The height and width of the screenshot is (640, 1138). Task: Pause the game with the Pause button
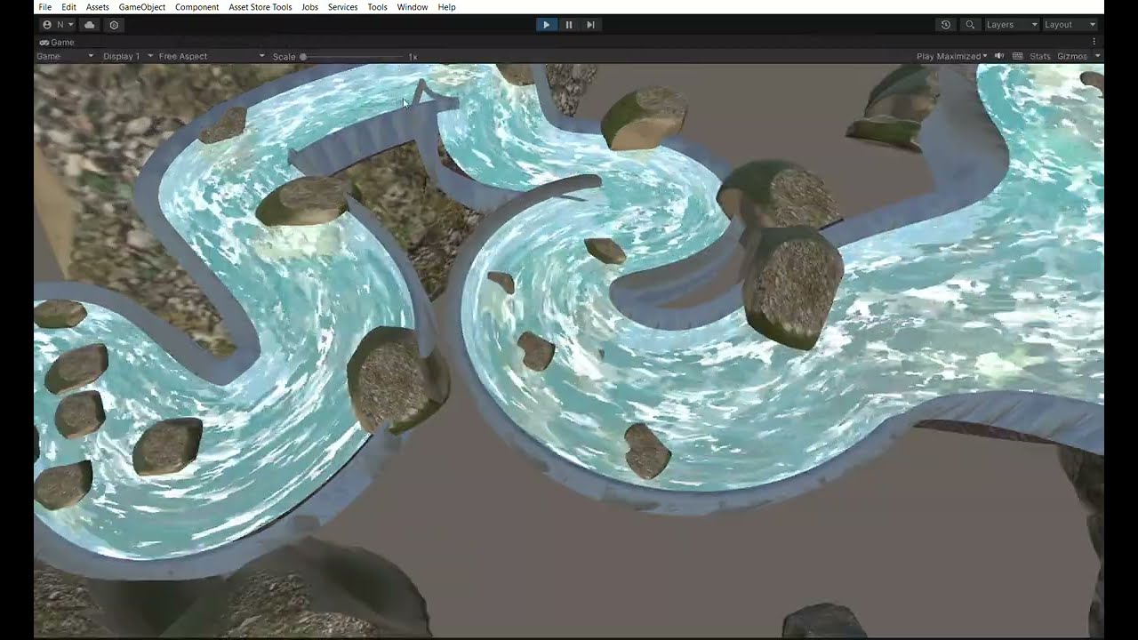click(569, 25)
